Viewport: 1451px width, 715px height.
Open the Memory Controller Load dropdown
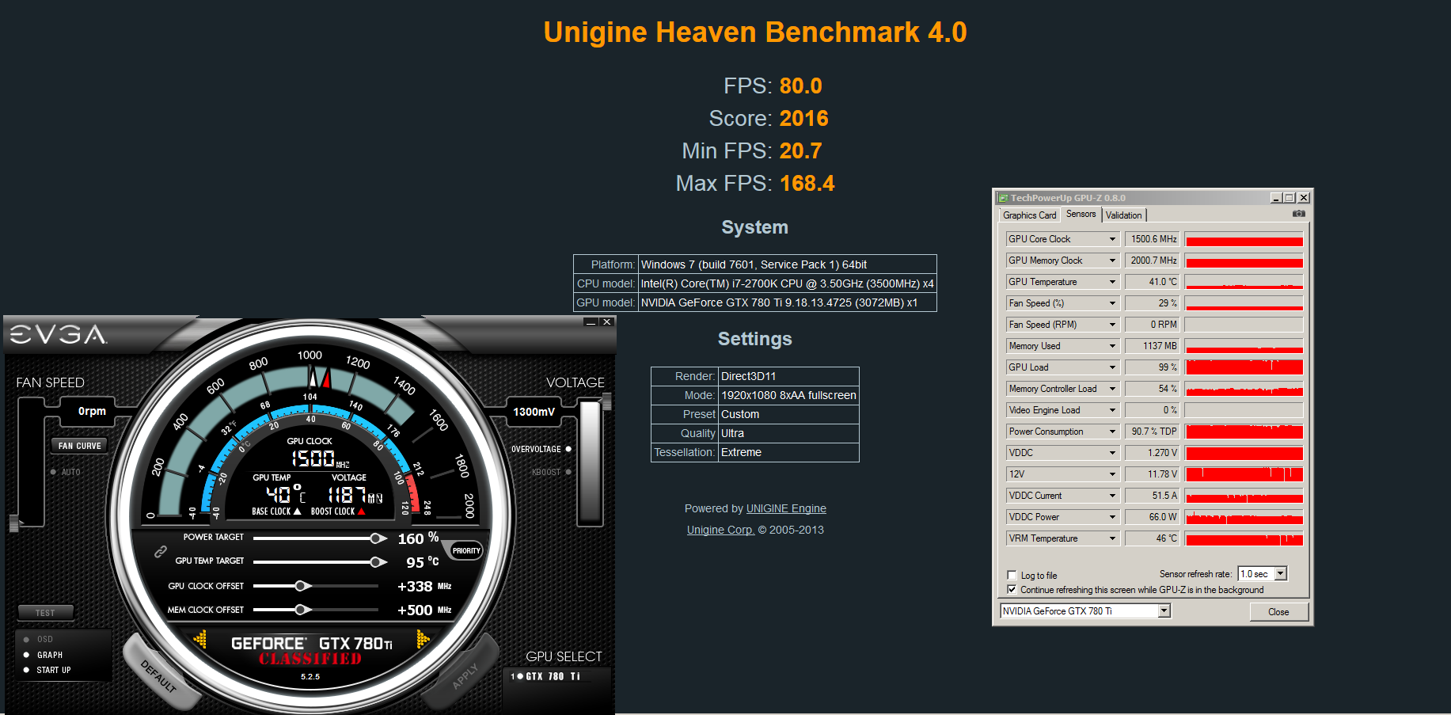click(1112, 389)
